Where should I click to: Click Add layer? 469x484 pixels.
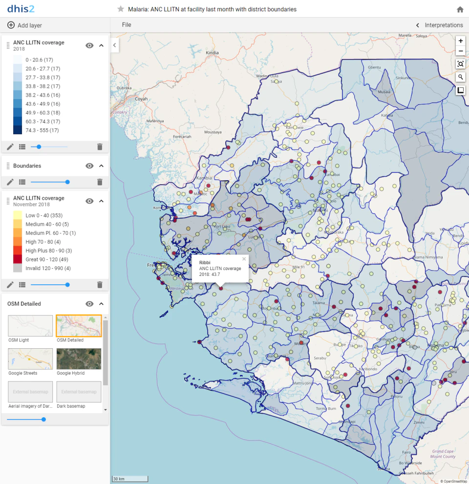(x=24, y=25)
